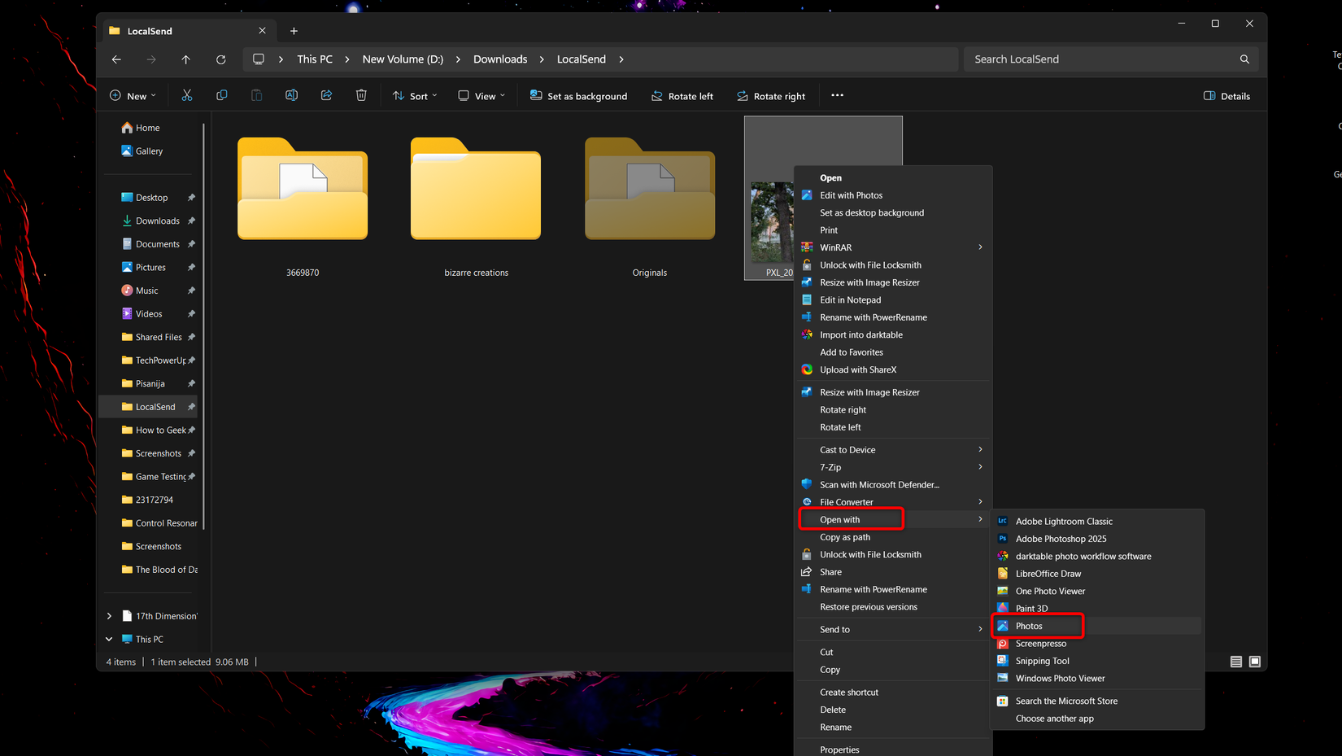1342x756 pixels.
Task: Open Pictures in the sidebar
Action: (150, 267)
